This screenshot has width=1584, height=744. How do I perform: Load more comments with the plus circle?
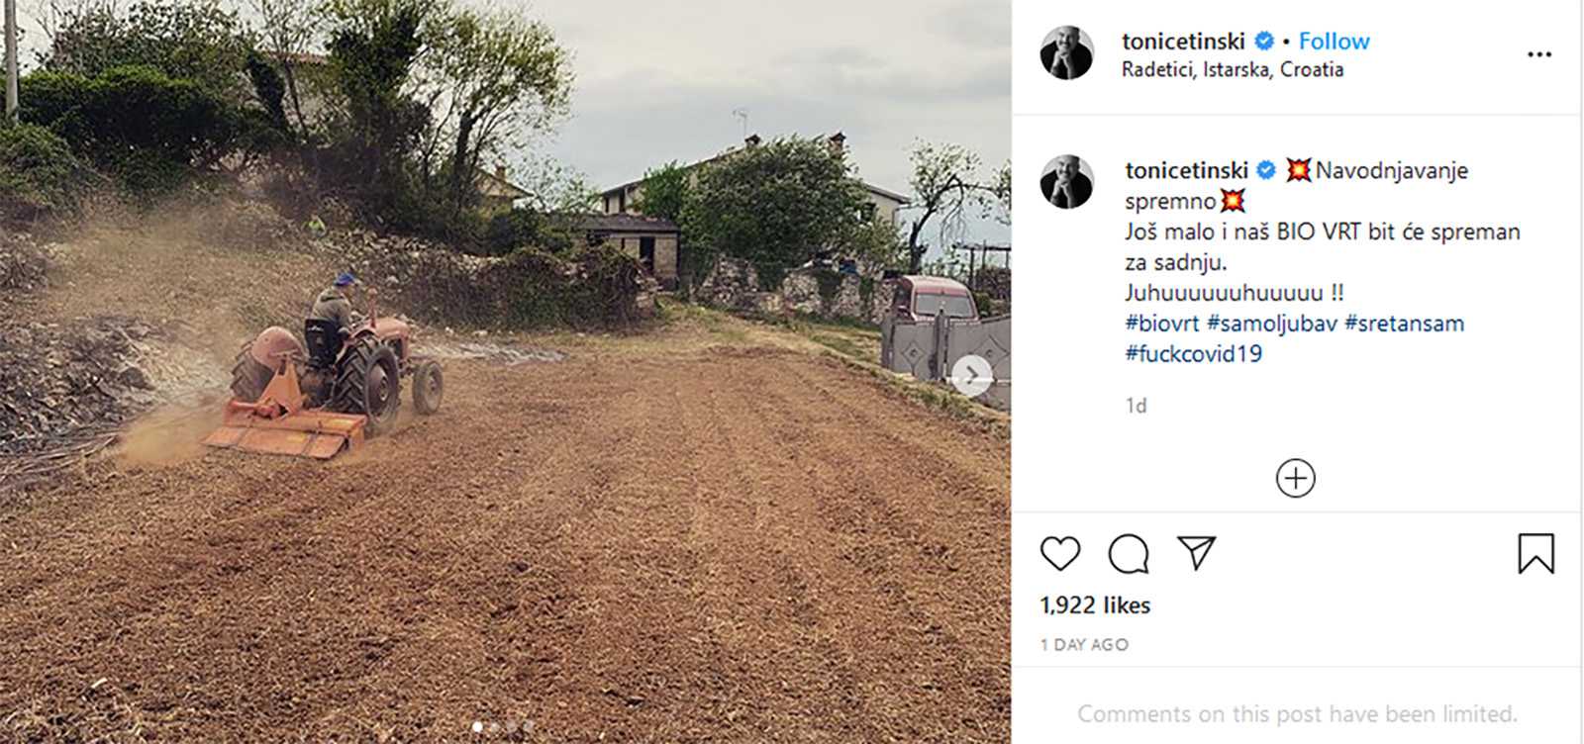coord(1295,478)
